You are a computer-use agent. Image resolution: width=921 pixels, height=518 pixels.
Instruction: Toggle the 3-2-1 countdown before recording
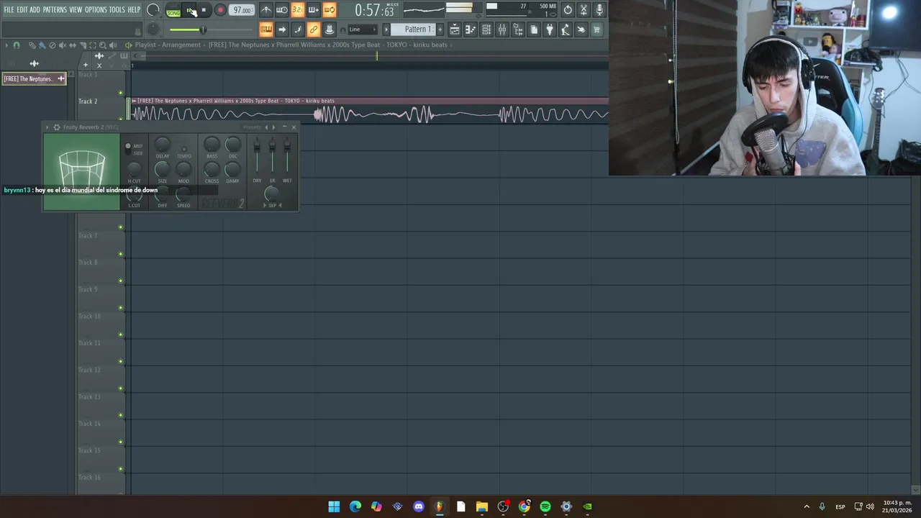click(x=298, y=10)
